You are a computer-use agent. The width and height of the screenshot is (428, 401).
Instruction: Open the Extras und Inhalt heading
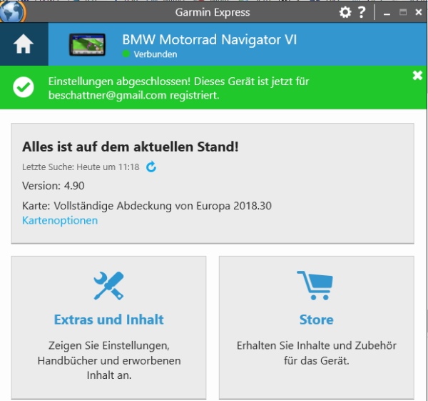pos(108,320)
